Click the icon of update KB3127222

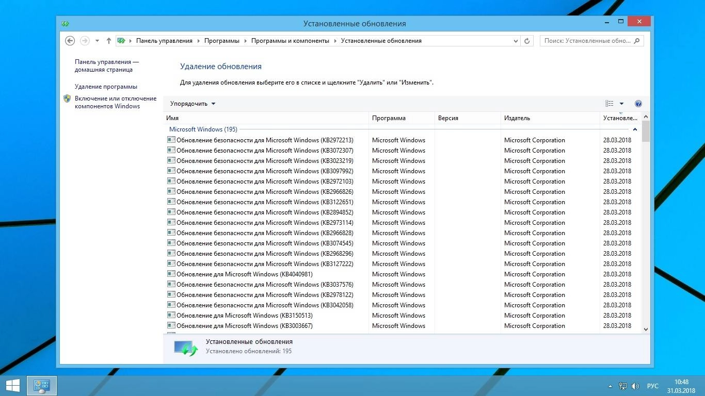pyautogui.click(x=171, y=263)
